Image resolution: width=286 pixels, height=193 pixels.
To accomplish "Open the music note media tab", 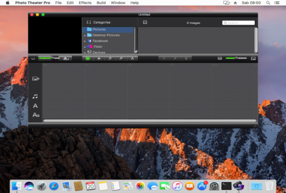I will [x=110, y=58].
